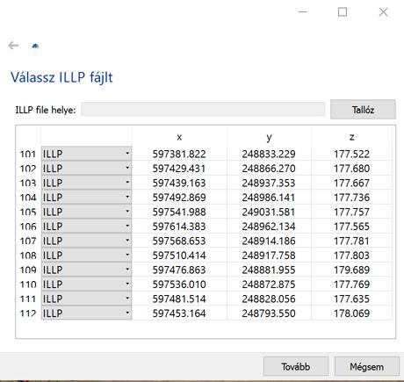The image size is (404, 382).
Task: Maximize the wizard window
Action: coord(343,12)
